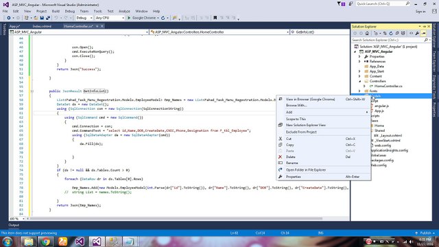This screenshot has width=439, height=247.
Task: Choose View in Browser (Google Chrome)
Action: pos(323,99)
